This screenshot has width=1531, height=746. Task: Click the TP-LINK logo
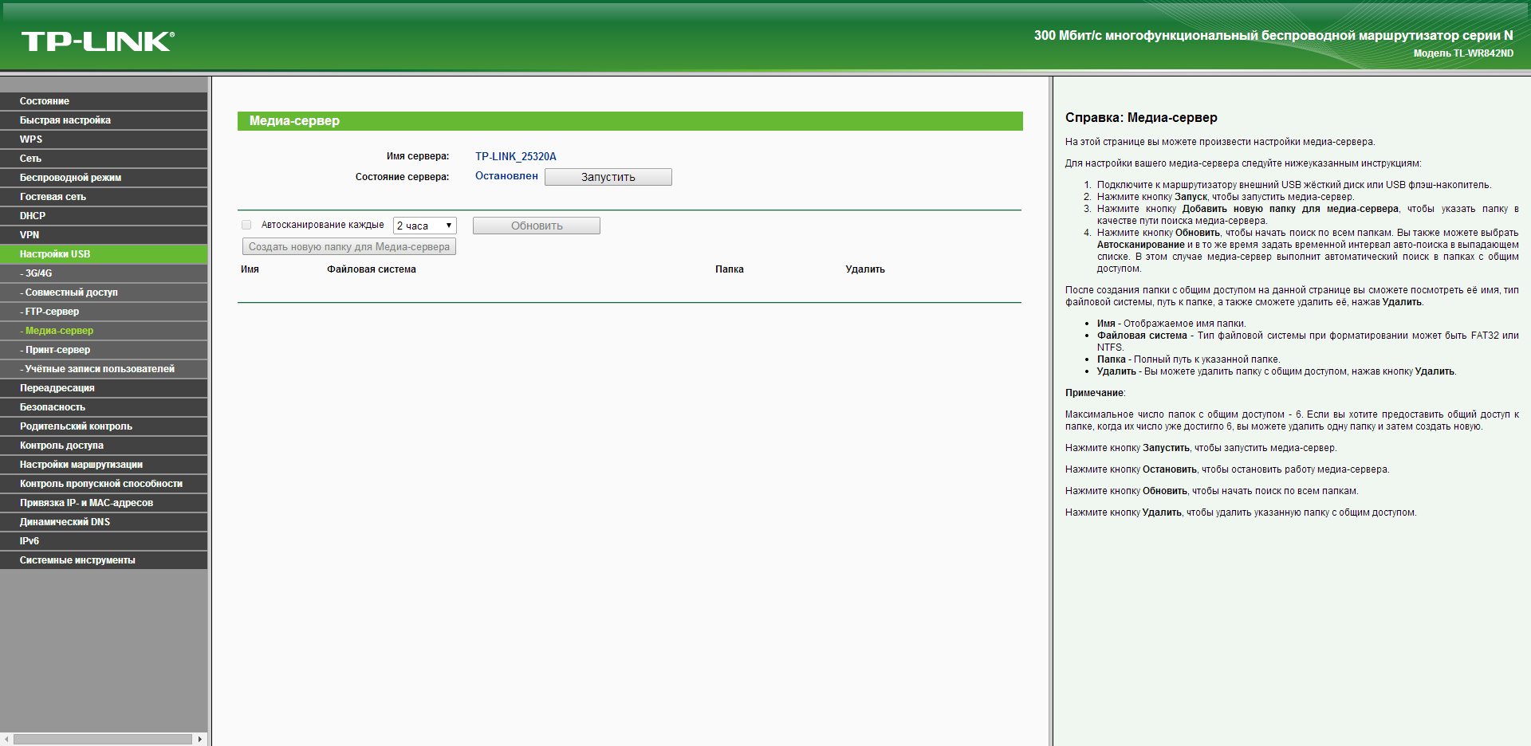(97, 41)
